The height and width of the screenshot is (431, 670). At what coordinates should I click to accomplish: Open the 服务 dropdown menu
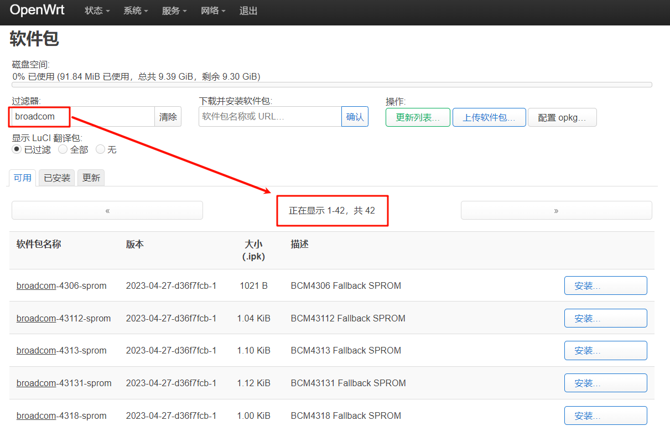[x=174, y=11]
